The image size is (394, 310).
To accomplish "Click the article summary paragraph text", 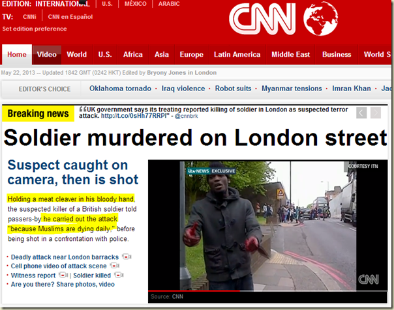I will click(72, 219).
